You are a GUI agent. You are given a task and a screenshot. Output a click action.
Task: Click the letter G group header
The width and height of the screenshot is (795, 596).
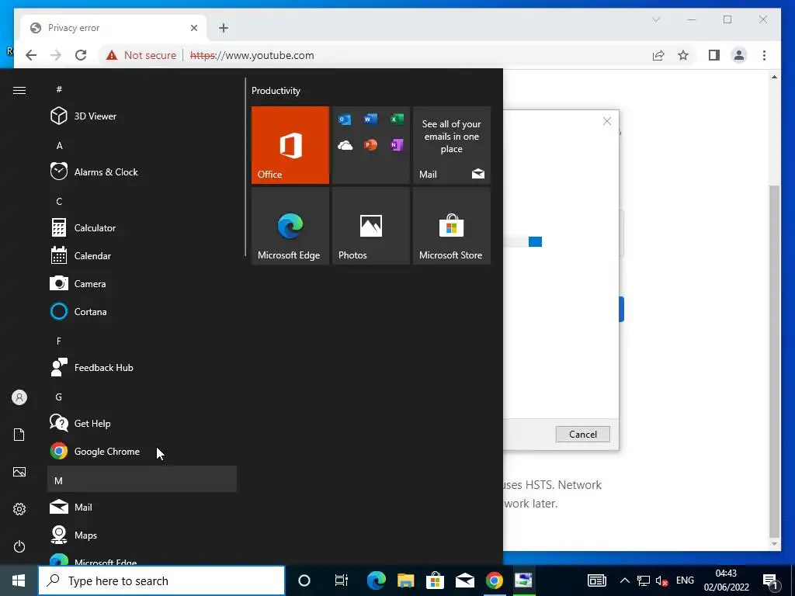pyautogui.click(x=142, y=397)
